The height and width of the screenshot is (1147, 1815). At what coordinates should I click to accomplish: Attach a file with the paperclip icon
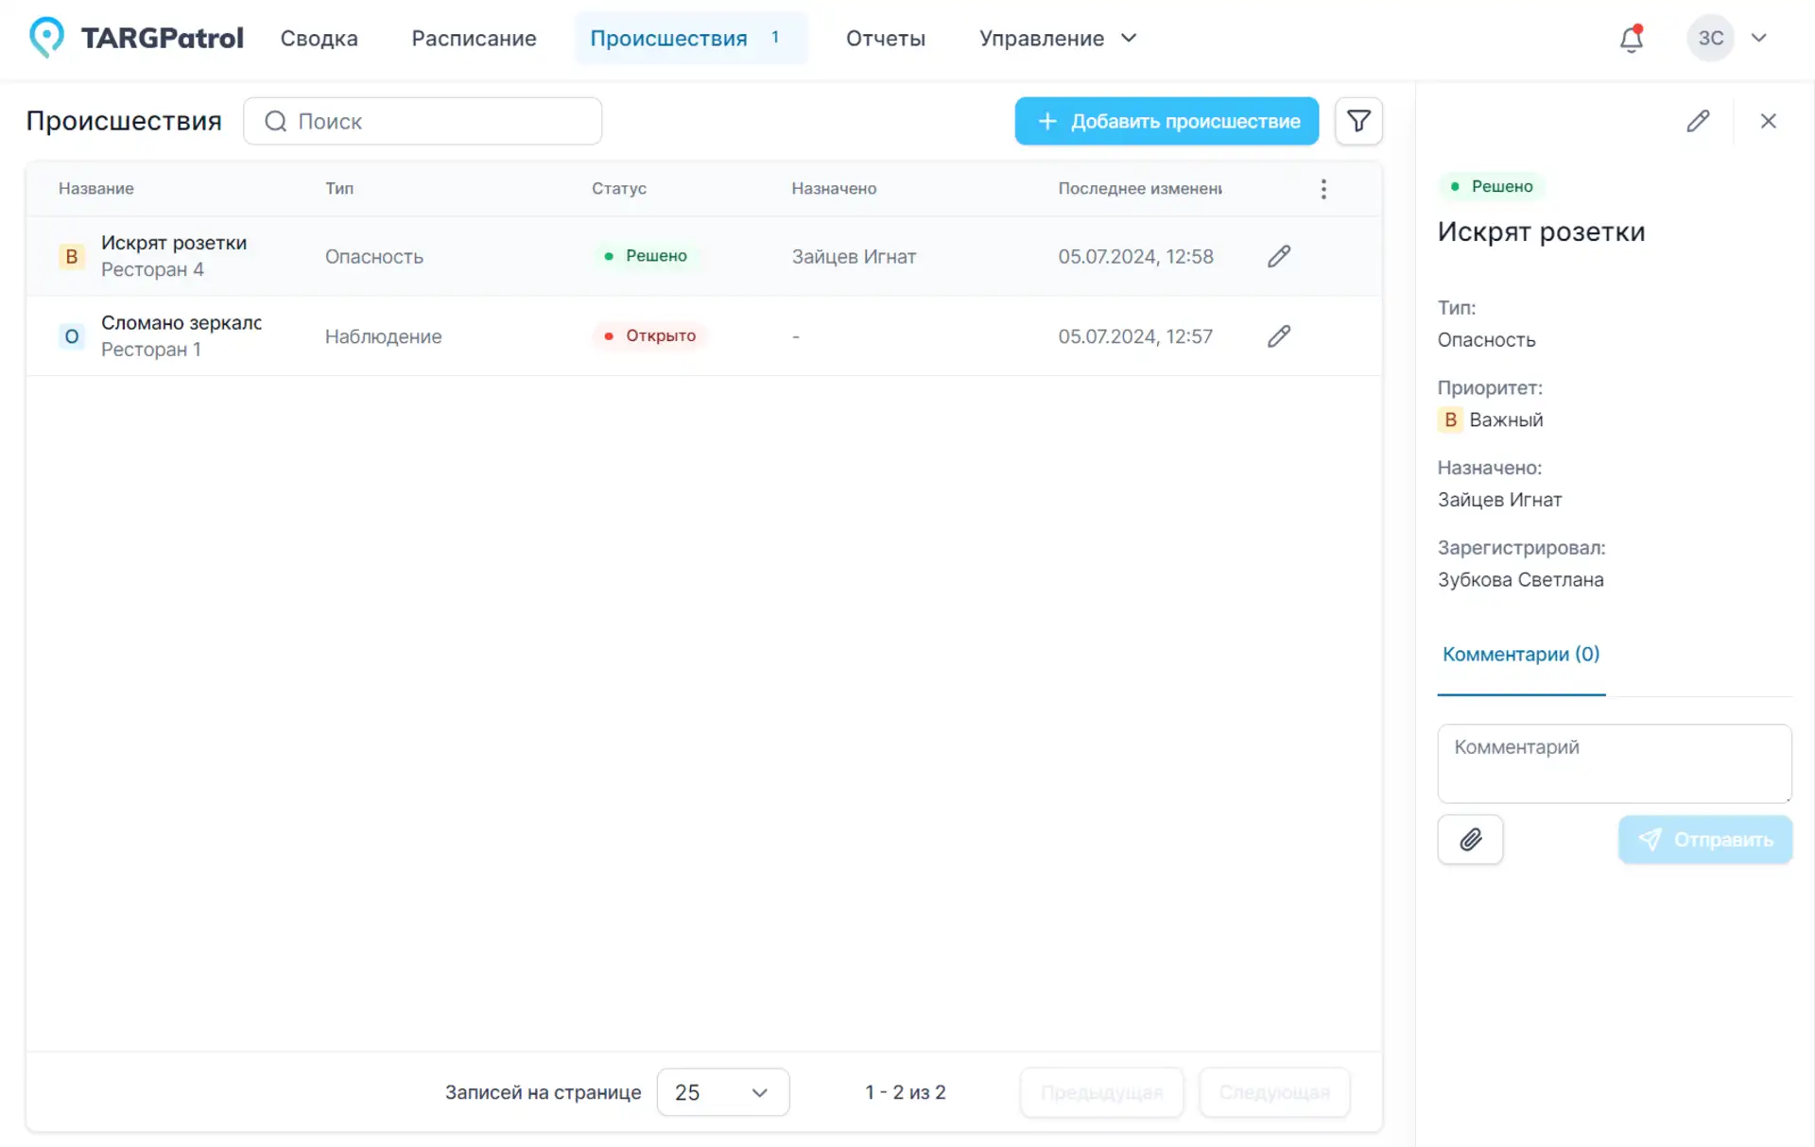1470,839
